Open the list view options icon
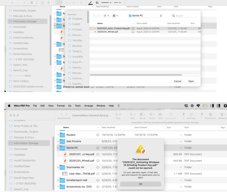 point(106,16)
